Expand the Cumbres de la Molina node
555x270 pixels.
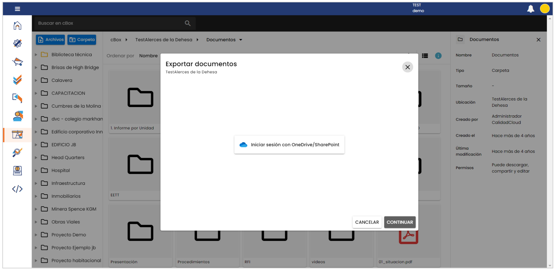click(x=36, y=106)
